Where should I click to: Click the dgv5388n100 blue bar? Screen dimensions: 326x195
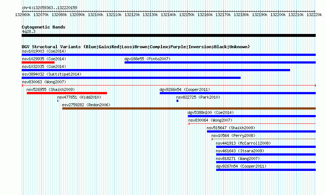pos(252,116)
